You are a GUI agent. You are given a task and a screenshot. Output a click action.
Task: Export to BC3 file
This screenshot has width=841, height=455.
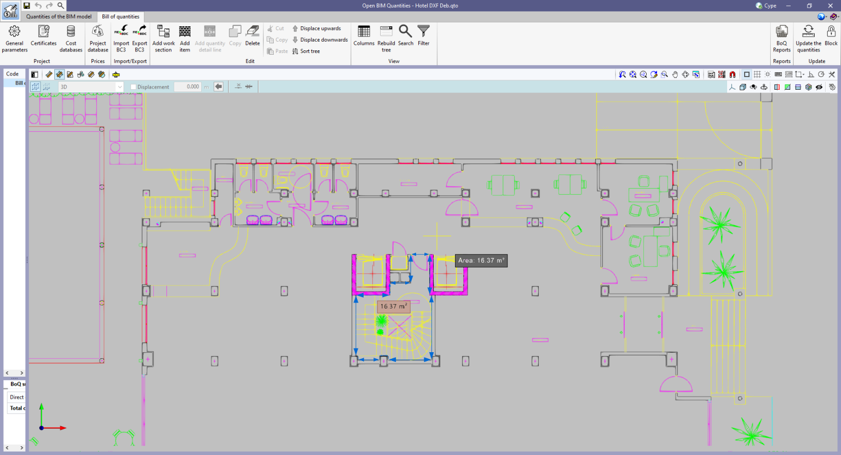pos(140,38)
